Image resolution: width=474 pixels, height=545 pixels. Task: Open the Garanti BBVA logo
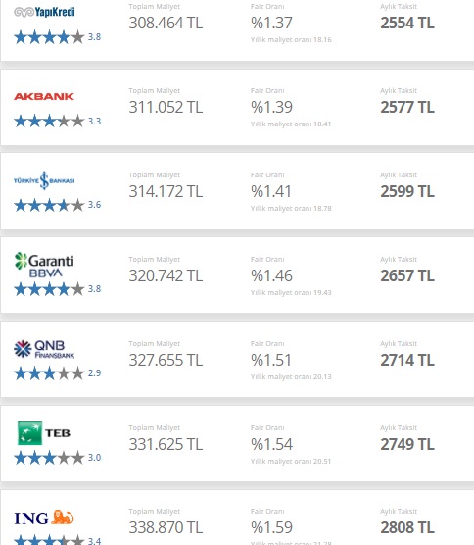[44, 266]
